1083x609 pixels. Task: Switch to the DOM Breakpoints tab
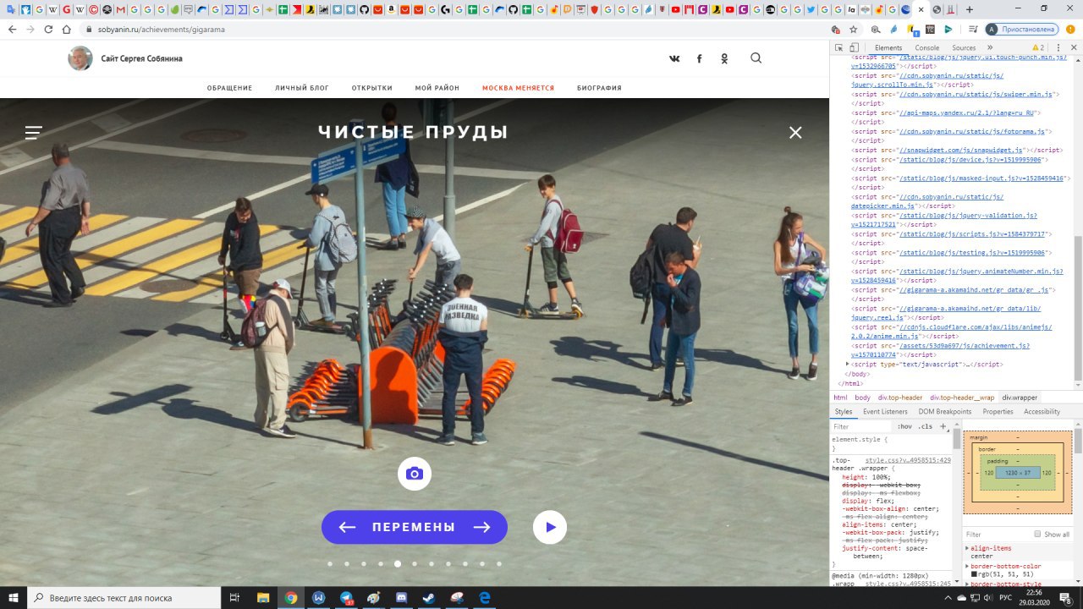pyautogui.click(x=945, y=412)
